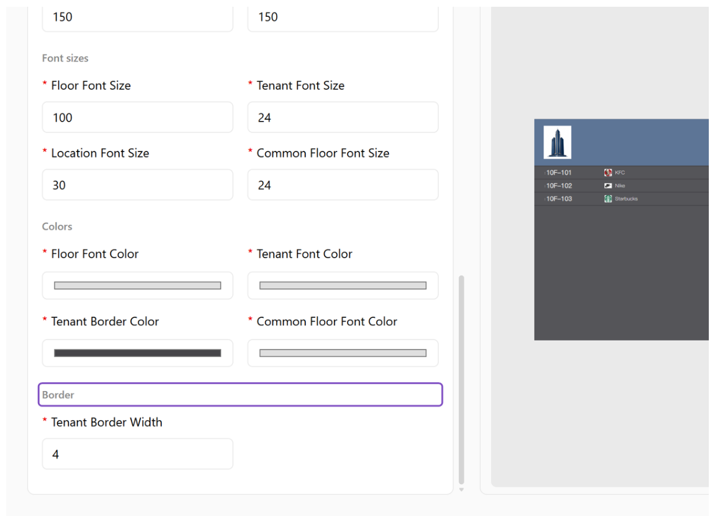Viewport: 715px width, 522px height.
Task: Click the Starbucks tenant name in preview
Action: tap(626, 199)
